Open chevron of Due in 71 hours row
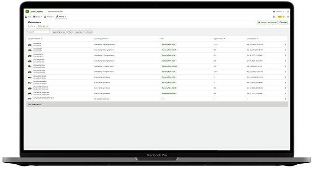314x170 pixels. [x=285, y=93]
